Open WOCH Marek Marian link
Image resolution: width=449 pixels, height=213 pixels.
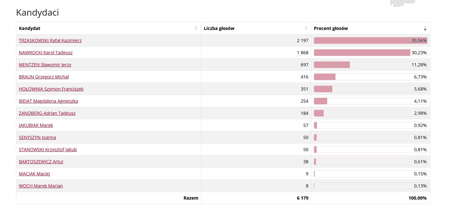[x=41, y=186]
